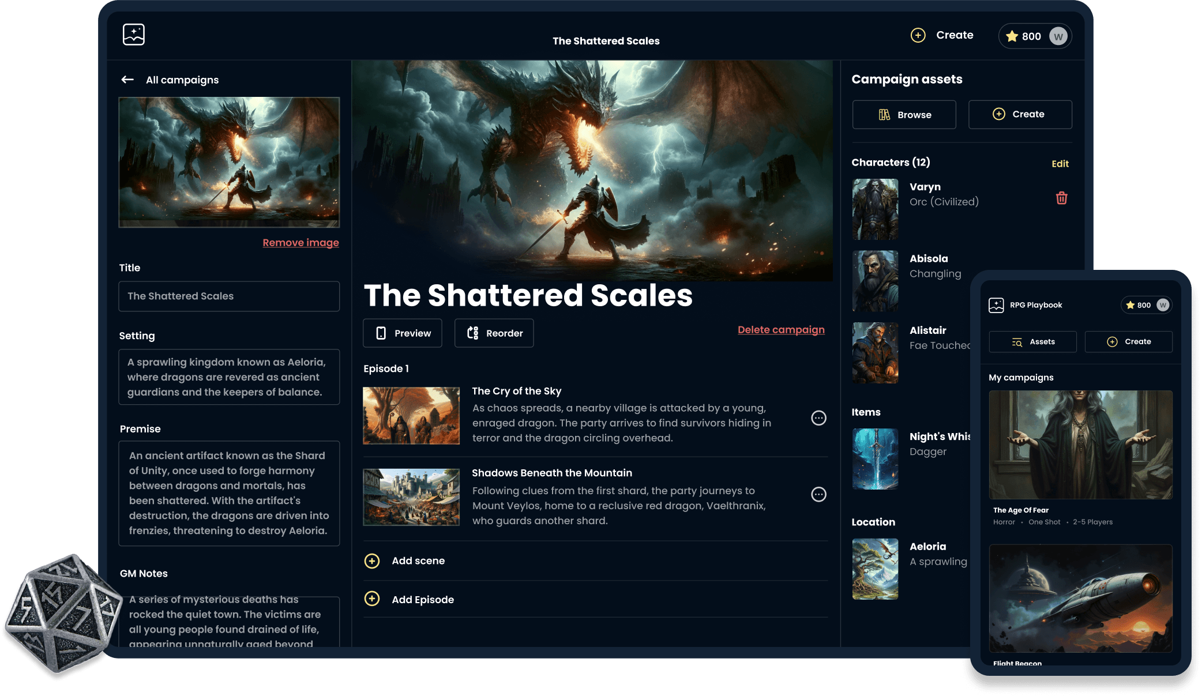This screenshot has height=696, width=1202.
Task: Create a new campaign asset
Action: coord(1020,114)
